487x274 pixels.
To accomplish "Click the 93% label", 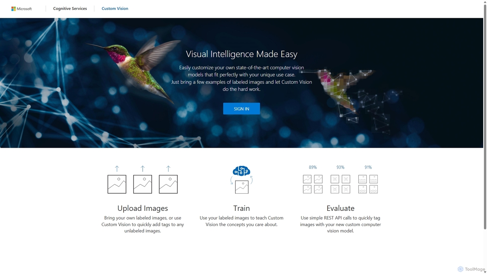I will pos(341,167).
